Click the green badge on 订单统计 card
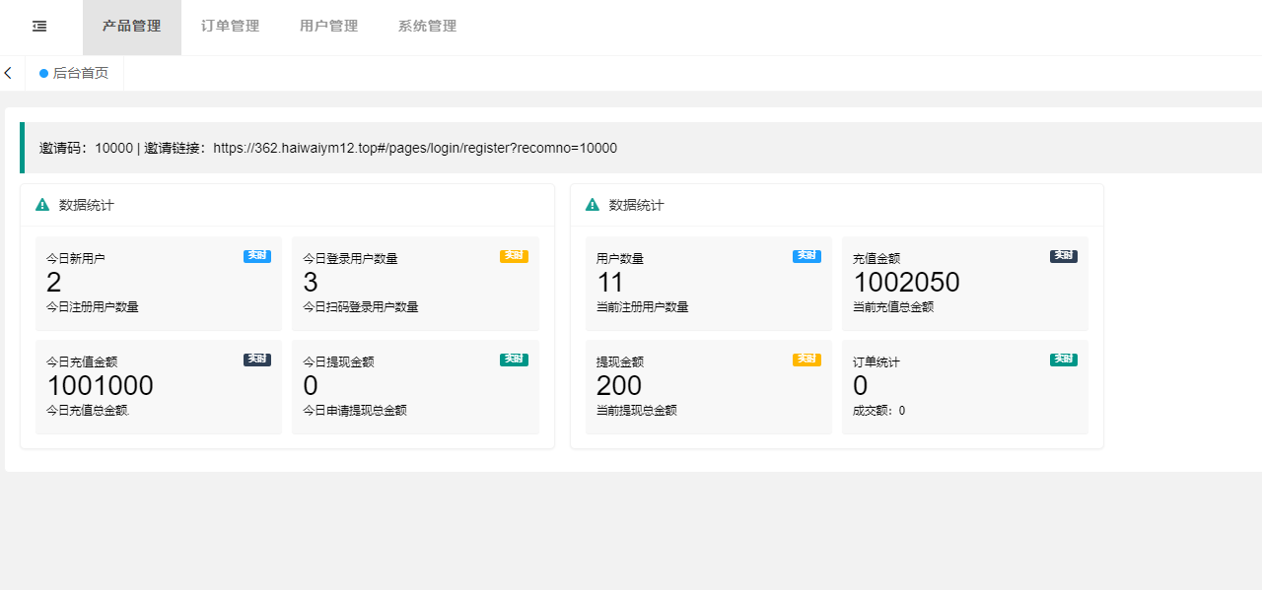Screen dimensions: 1262x590 coord(1063,360)
